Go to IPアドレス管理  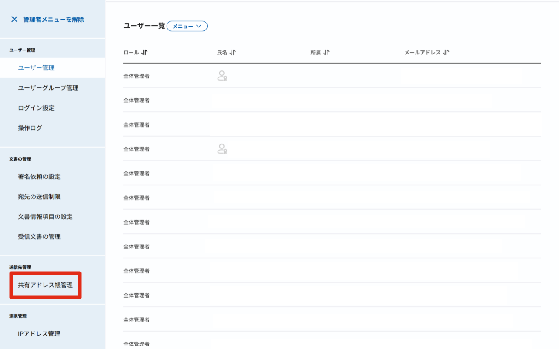coord(39,334)
